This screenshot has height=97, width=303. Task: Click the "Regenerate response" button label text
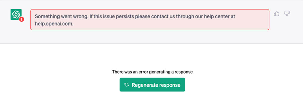click(x=156, y=85)
